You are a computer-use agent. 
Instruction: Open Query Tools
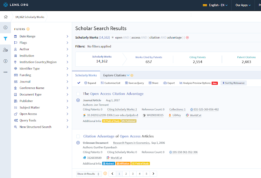[41, 120]
